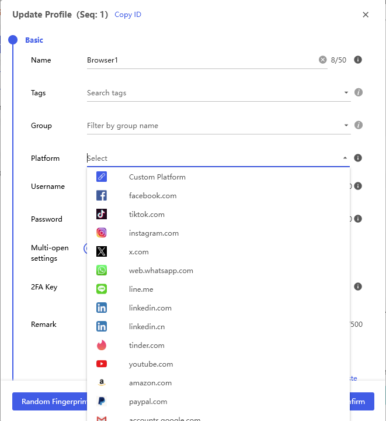Expand the Group dropdown arrow
The width and height of the screenshot is (386, 421).
(x=346, y=125)
